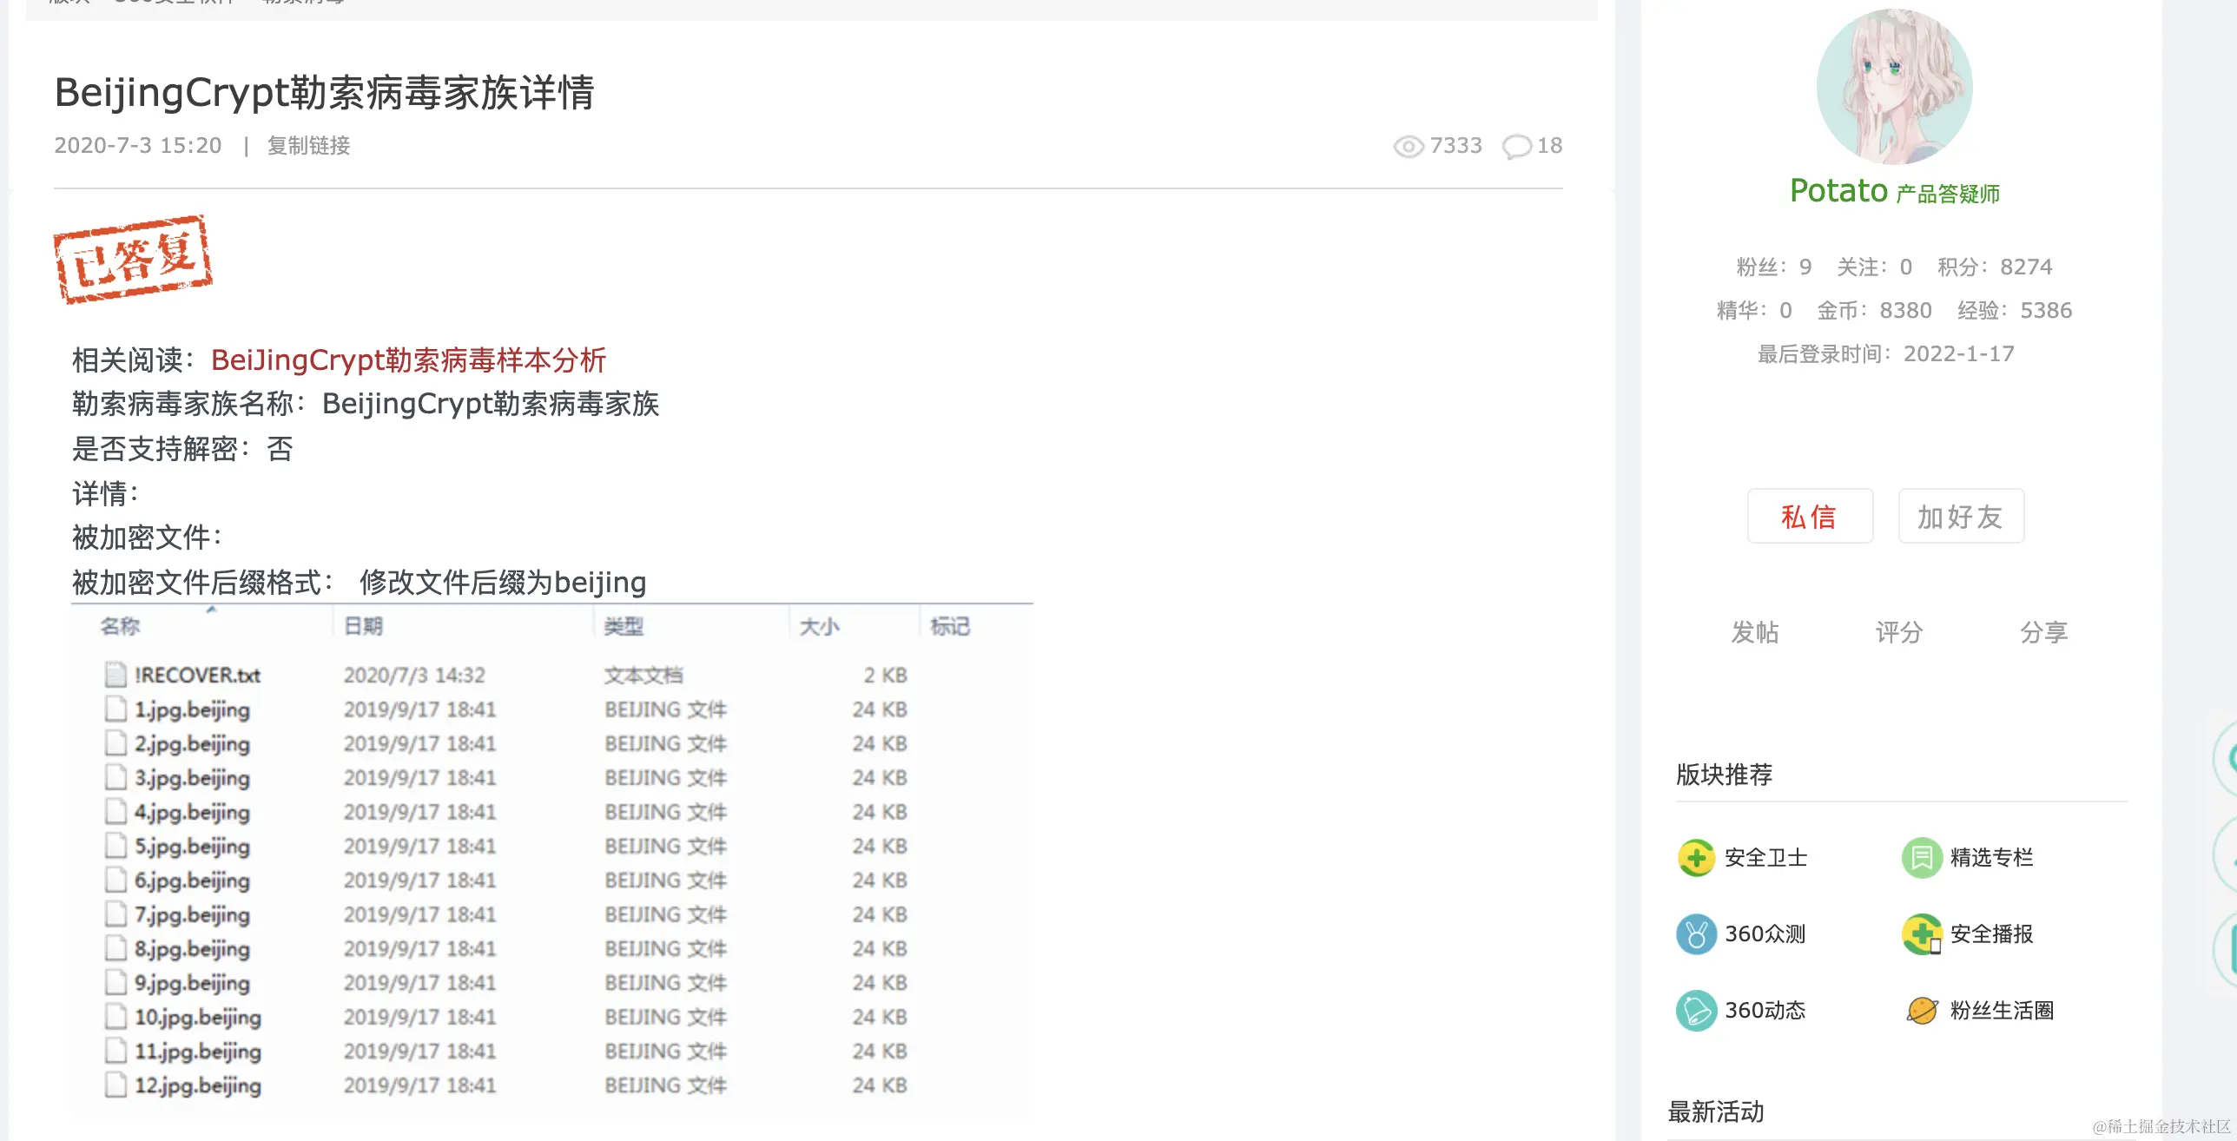
Task: Click the 发帖 action in the sidebar
Action: (1753, 632)
